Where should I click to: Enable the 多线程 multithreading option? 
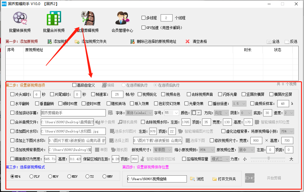click(143, 18)
